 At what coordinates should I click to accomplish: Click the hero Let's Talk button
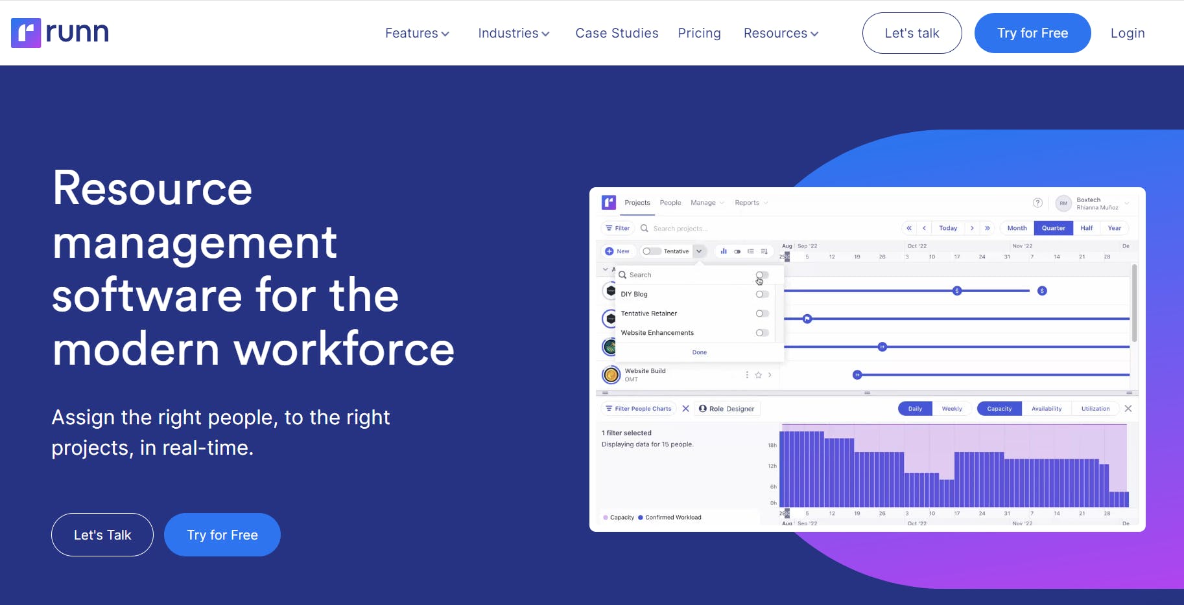tap(102, 535)
